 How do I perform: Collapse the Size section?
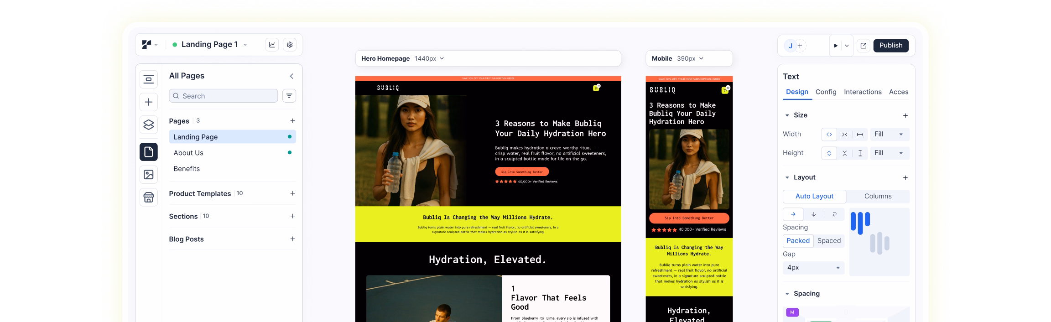tap(787, 115)
